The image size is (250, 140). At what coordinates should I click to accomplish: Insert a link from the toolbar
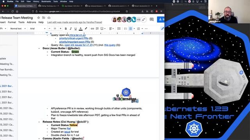tap(92, 28)
